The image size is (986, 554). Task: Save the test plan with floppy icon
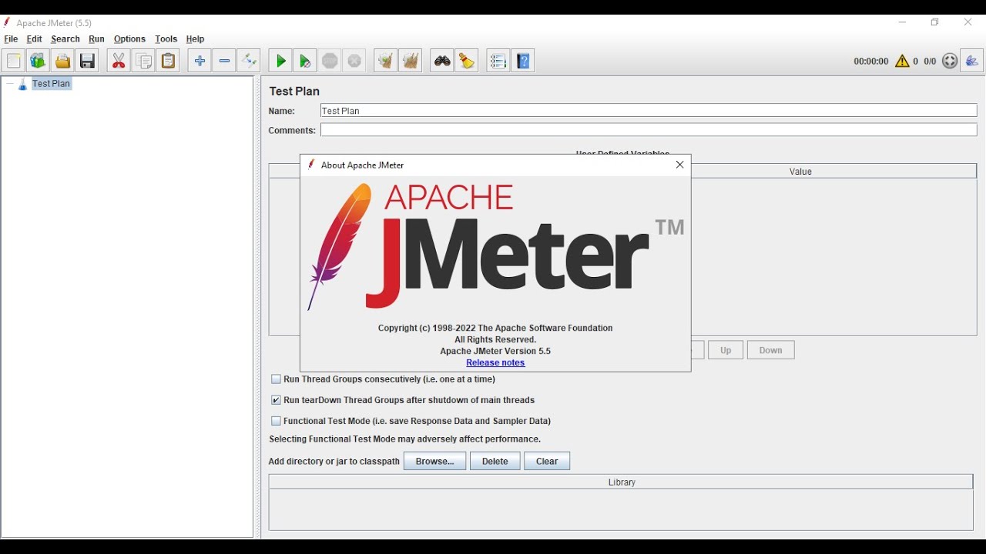tap(87, 61)
